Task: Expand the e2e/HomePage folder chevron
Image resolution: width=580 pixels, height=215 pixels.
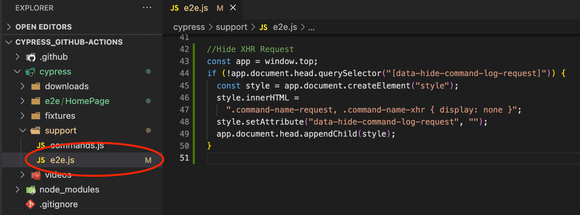Action: [x=23, y=101]
